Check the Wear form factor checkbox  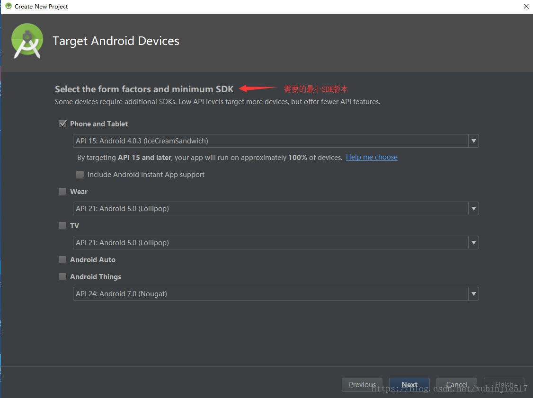click(62, 191)
